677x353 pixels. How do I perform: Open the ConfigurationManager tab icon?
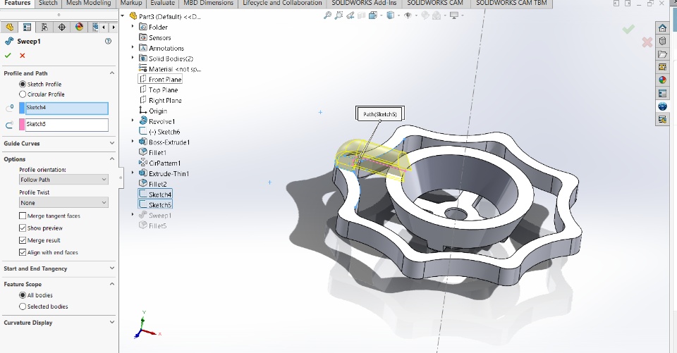(x=44, y=27)
